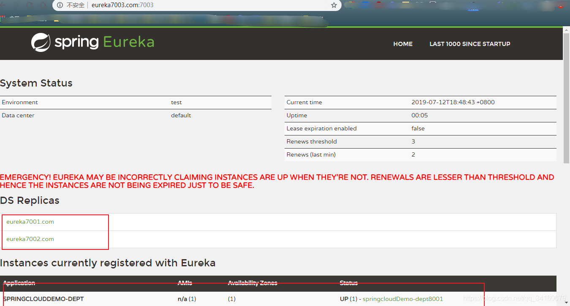
Task: Click the 'Current time' label
Action: [304, 102]
